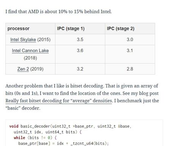The width and height of the screenshot is (182, 146).
Task: Visit the 'Really fast bitset decoding' blog post link
Action: tap(59, 101)
